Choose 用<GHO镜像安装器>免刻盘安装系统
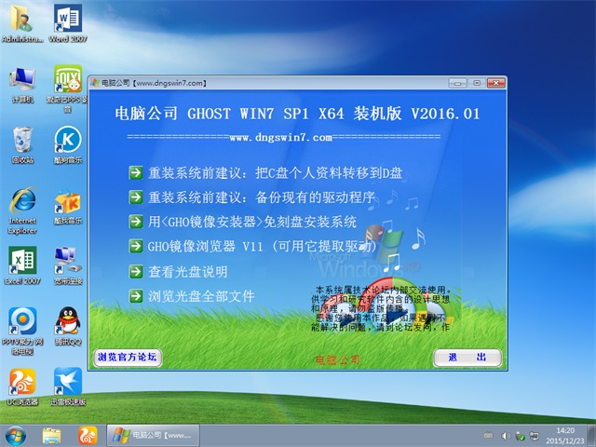Image resolution: width=596 pixels, height=447 pixels. coord(252,222)
